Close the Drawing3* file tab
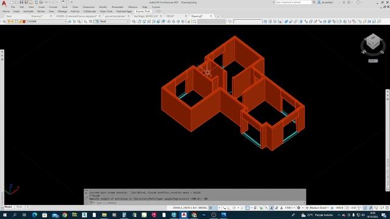This screenshot has height=219, width=390. coord(211,16)
